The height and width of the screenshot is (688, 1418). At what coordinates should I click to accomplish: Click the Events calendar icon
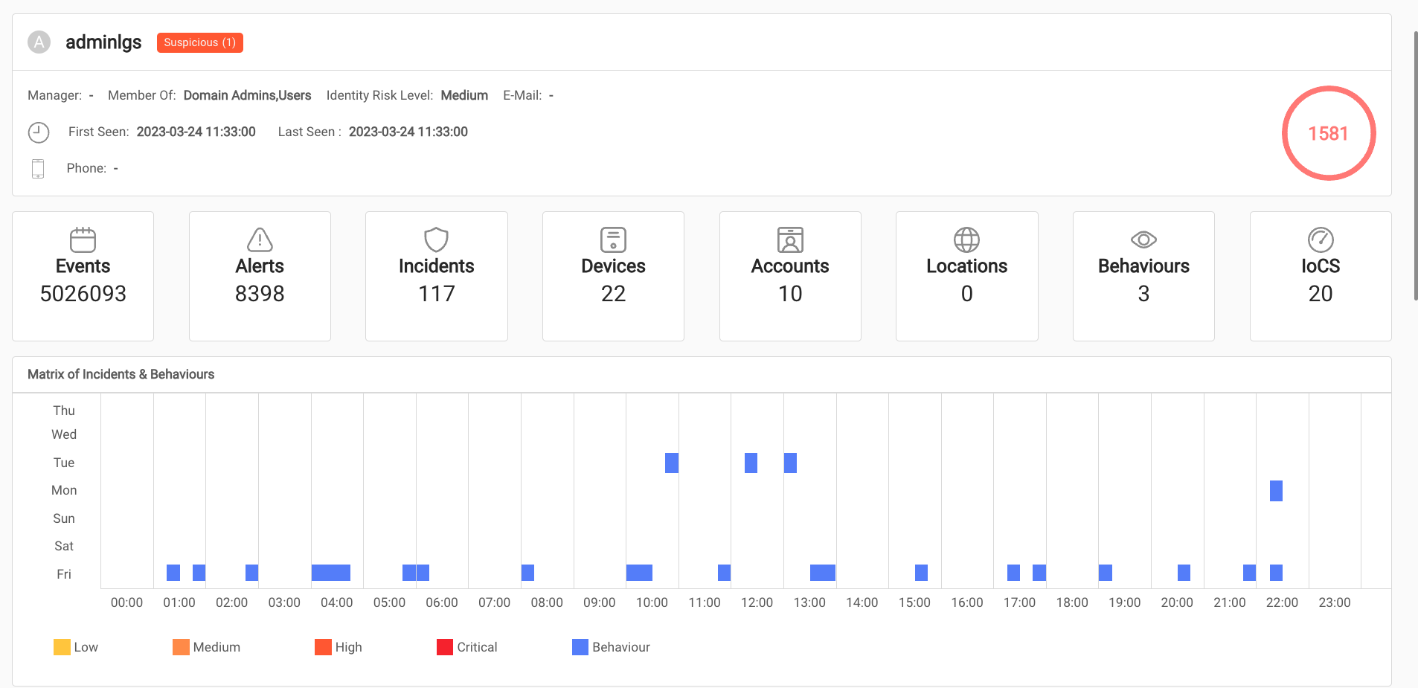(x=83, y=239)
